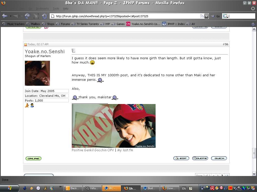
Task: Click the Windows Start button
Action: [9, 188]
